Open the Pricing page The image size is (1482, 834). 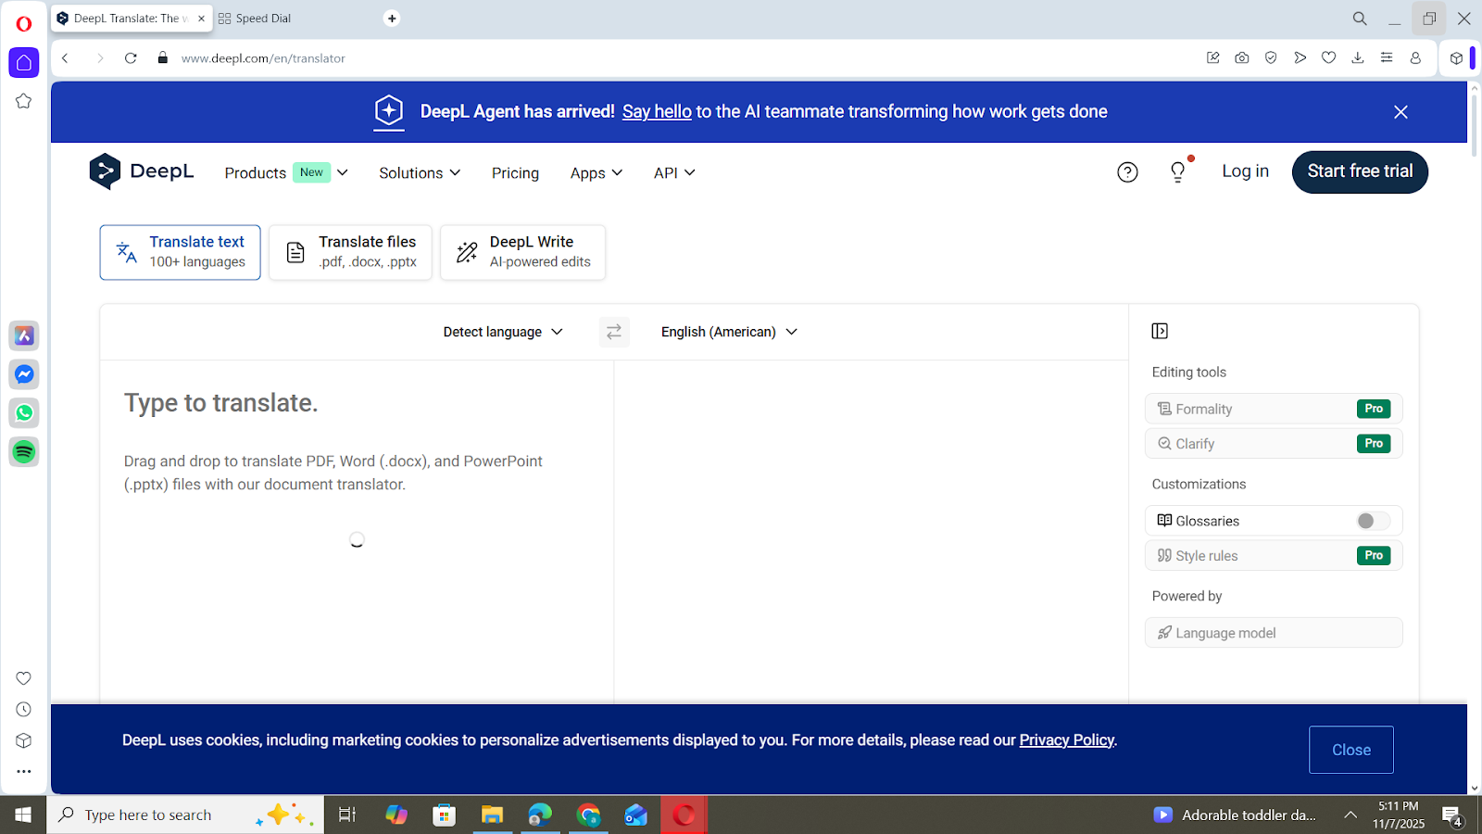tap(515, 173)
